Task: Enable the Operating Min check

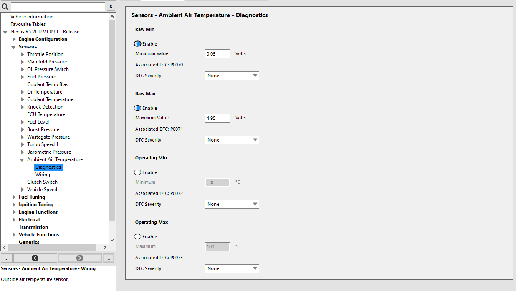Action: 138,172
